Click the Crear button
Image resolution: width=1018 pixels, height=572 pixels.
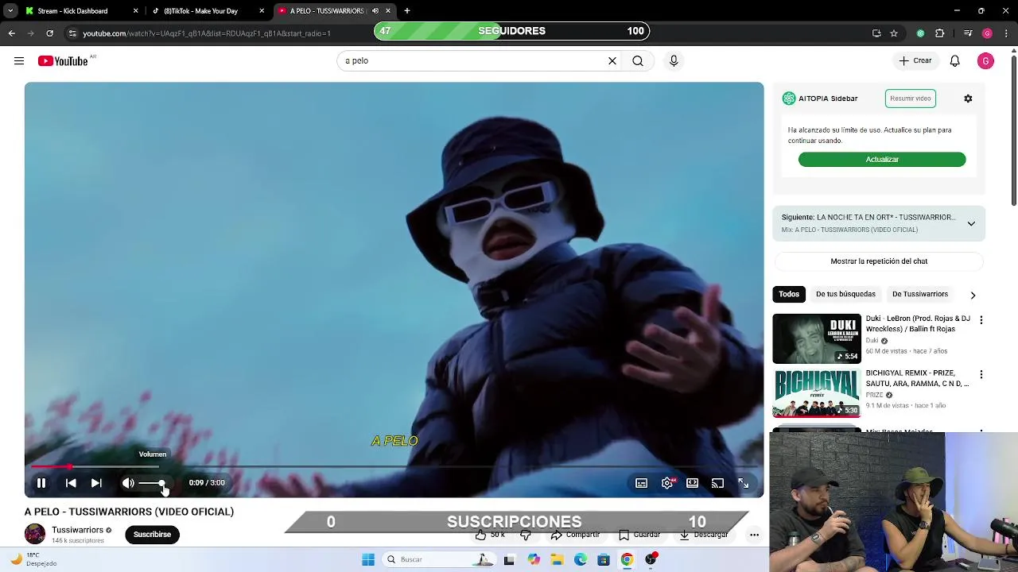(915, 60)
